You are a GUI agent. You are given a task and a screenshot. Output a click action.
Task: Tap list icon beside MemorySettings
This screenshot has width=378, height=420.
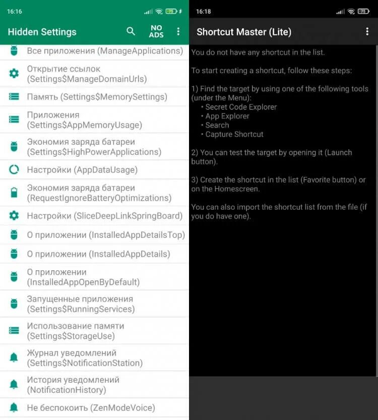14,96
